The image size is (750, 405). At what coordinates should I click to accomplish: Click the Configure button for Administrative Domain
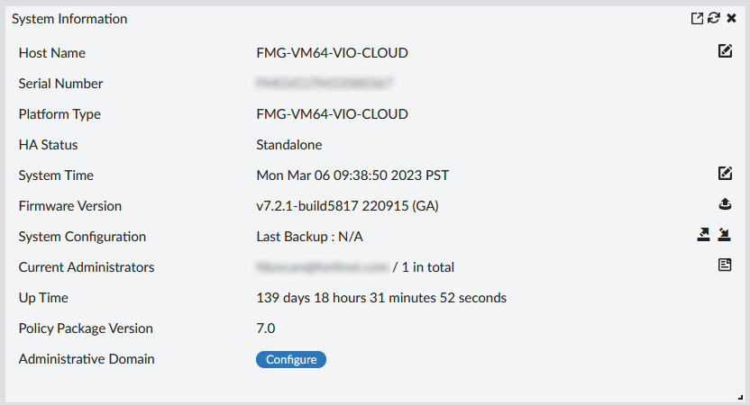(x=291, y=360)
